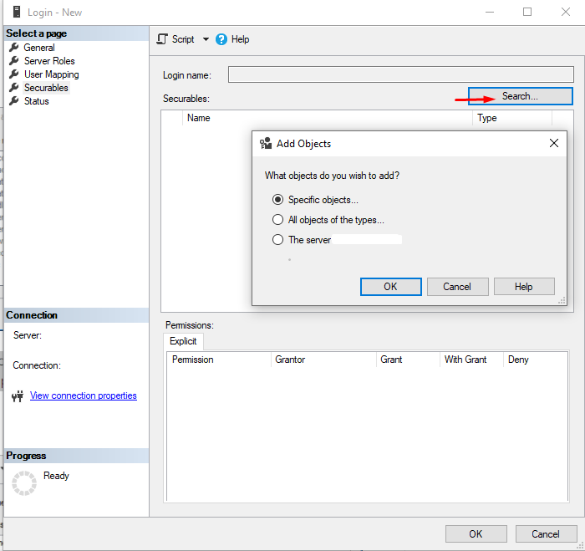Confirm Add Objects dialog with OK
The width and height of the screenshot is (585, 551).
(x=390, y=287)
